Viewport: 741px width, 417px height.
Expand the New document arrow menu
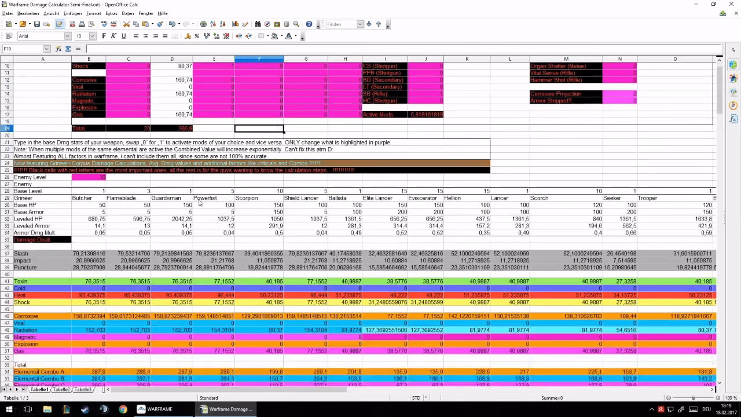pos(15,24)
